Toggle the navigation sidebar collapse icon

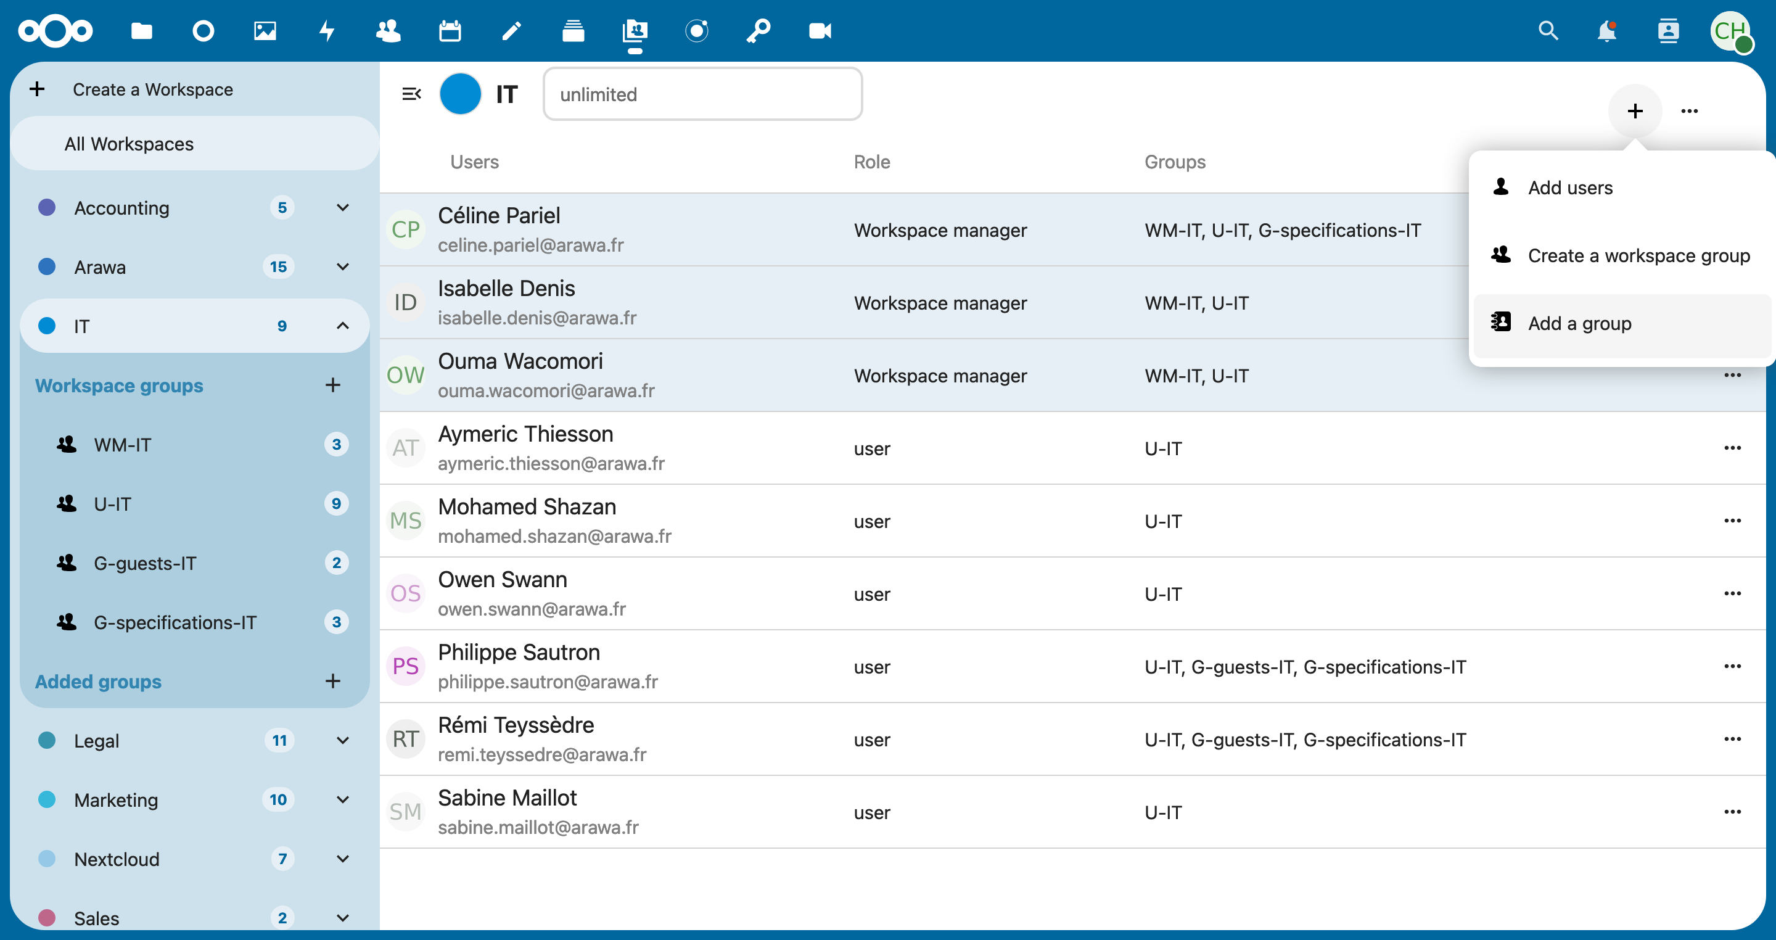411,94
